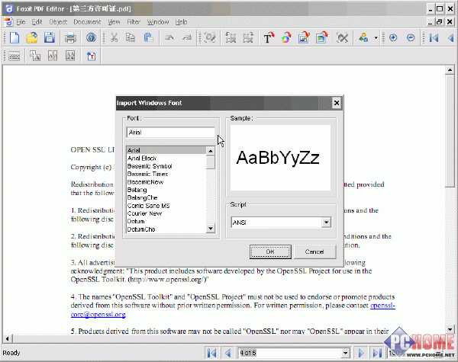
Task: Expand the Script ANSI dropdown
Action: 326,223
